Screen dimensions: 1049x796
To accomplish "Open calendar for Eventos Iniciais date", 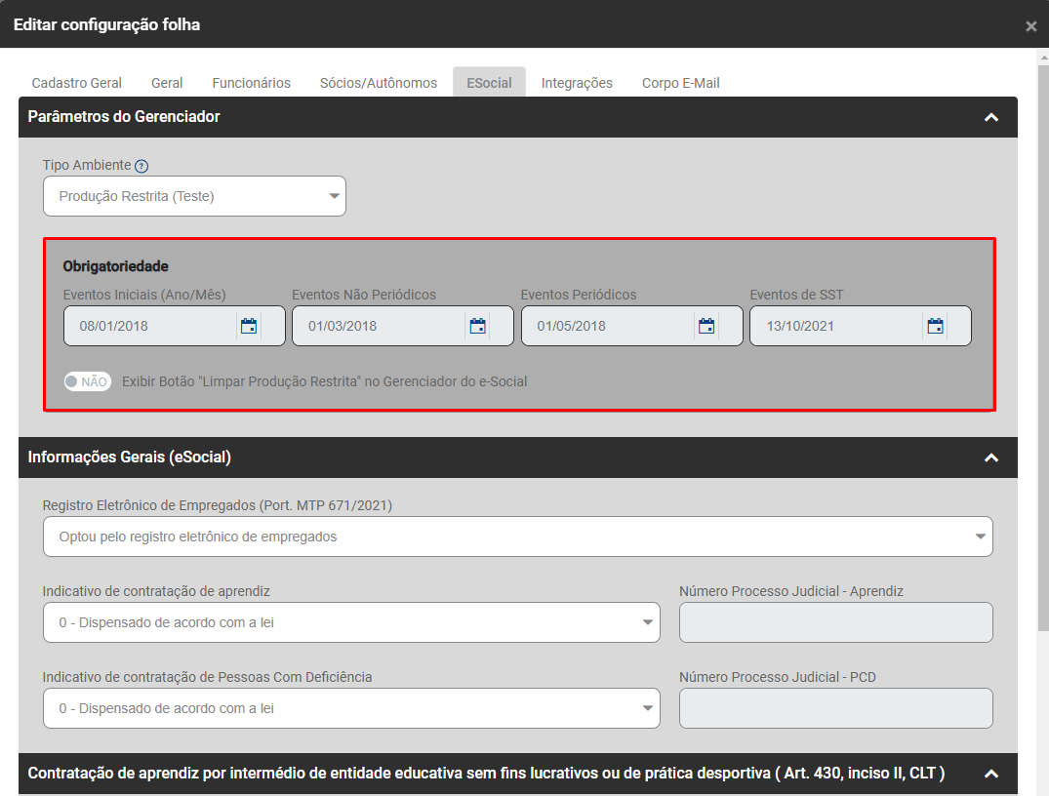I will [249, 326].
